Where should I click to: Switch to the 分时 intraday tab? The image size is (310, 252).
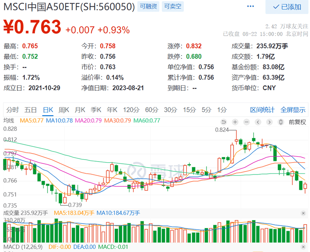[12, 110]
